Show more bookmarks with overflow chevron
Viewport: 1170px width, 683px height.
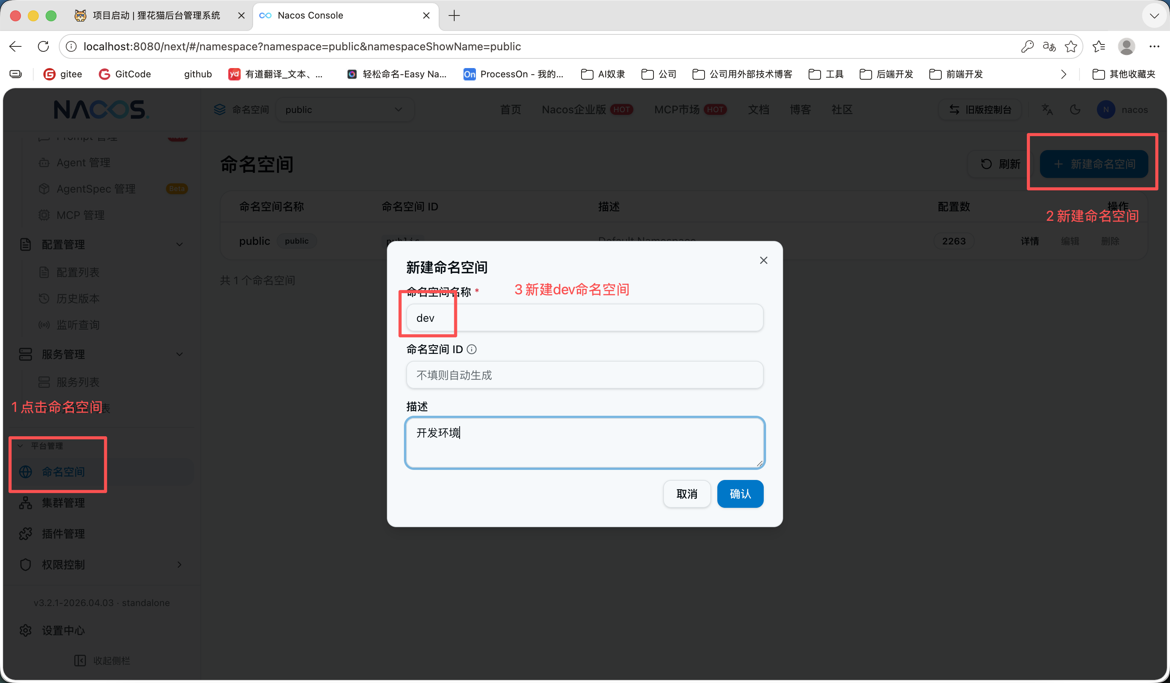point(1063,74)
